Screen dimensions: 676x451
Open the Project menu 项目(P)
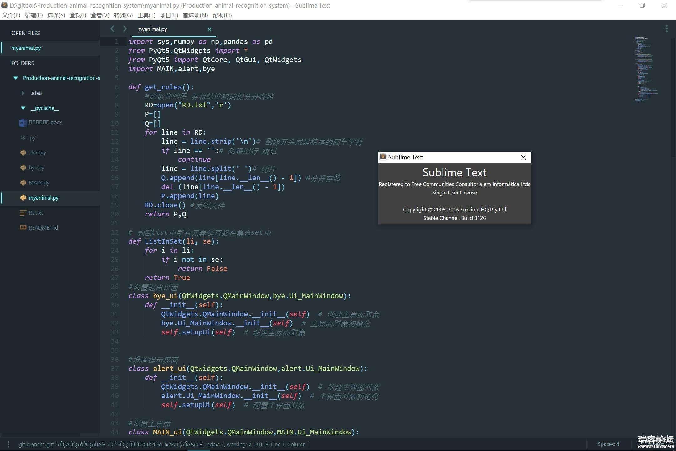coord(169,15)
